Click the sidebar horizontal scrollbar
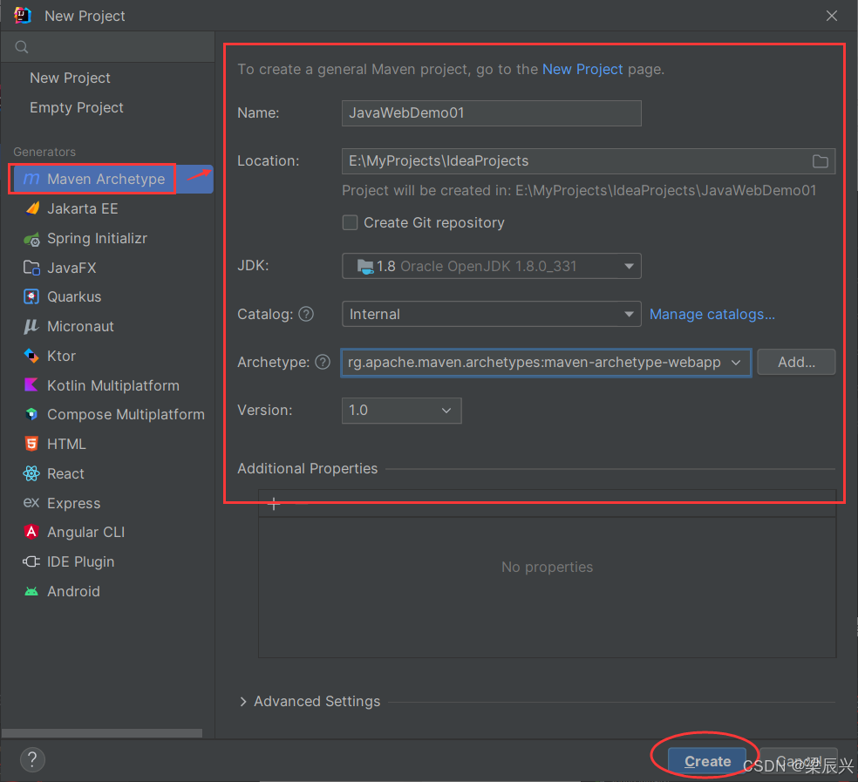 coord(102,733)
